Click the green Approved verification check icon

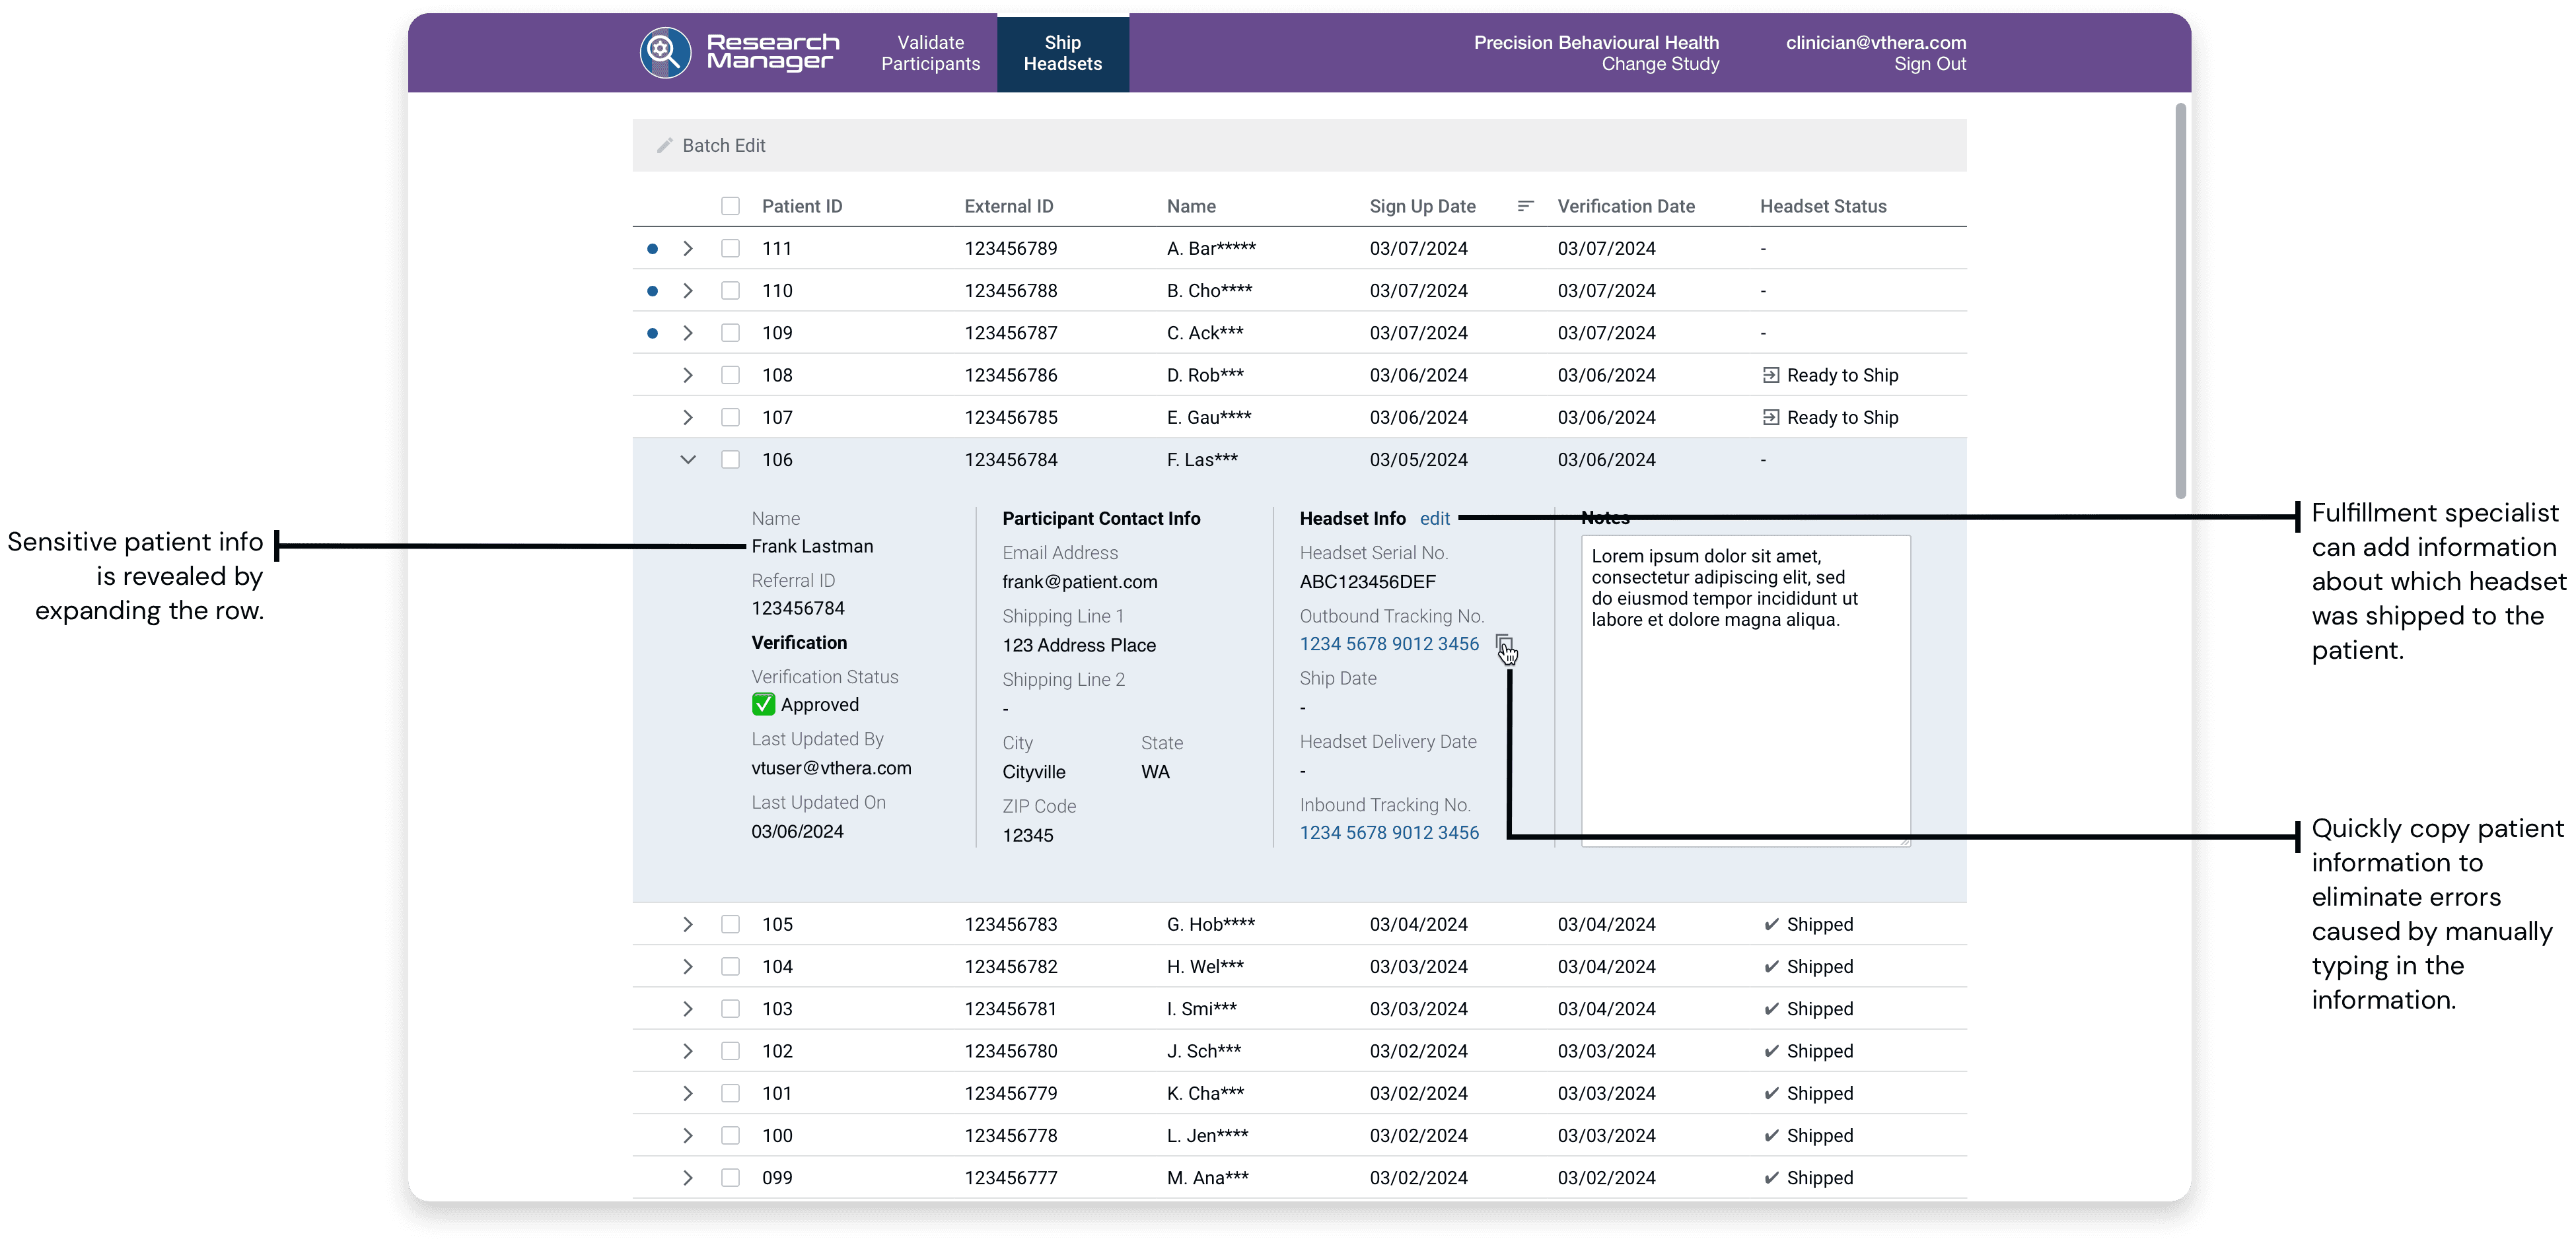[x=763, y=704]
